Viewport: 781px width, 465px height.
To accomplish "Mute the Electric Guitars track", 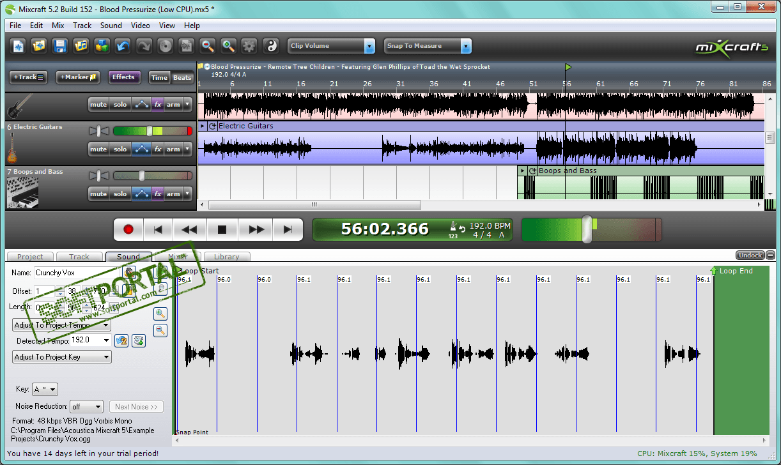I will pyautogui.click(x=98, y=149).
